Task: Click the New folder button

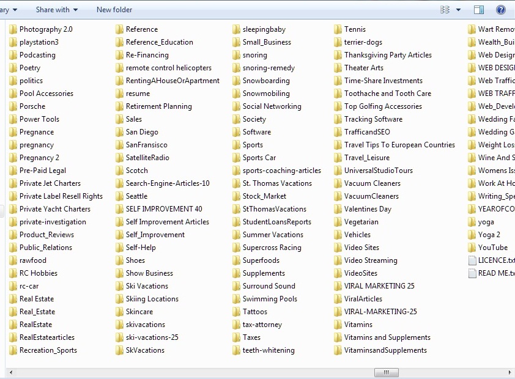Action: pos(114,10)
